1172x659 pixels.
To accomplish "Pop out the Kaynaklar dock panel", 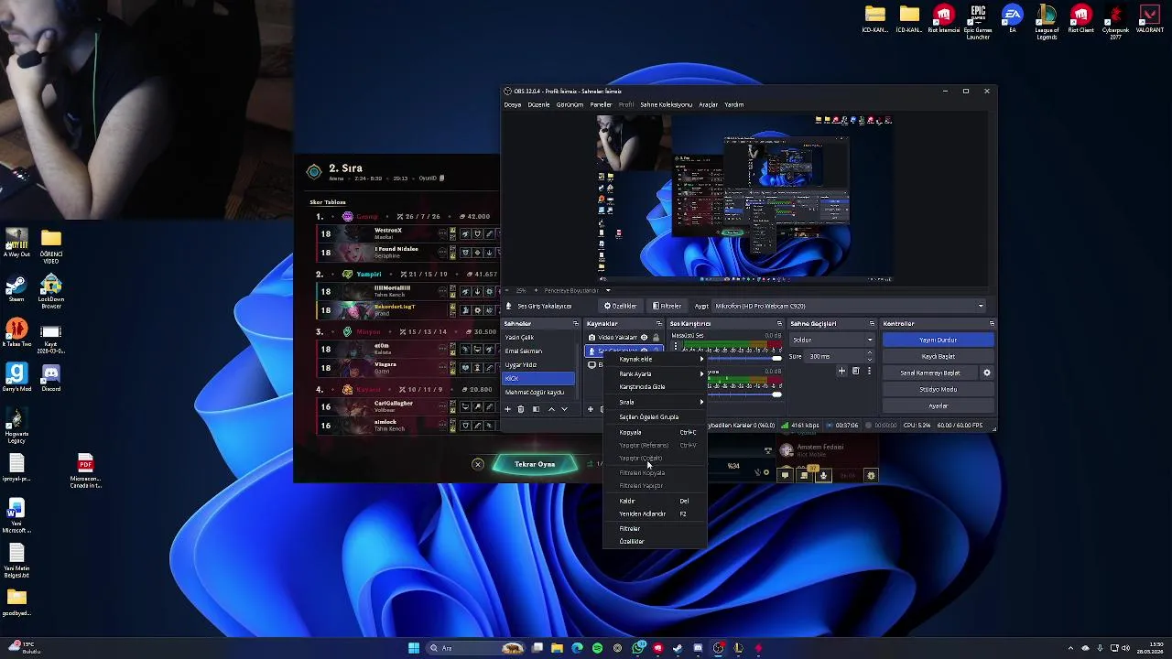I will coord(658,324).
